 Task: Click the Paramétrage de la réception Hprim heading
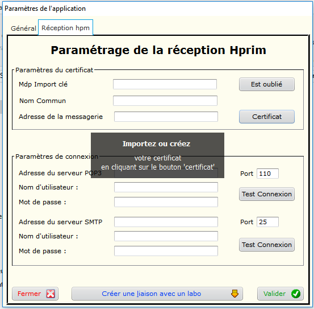158,50
